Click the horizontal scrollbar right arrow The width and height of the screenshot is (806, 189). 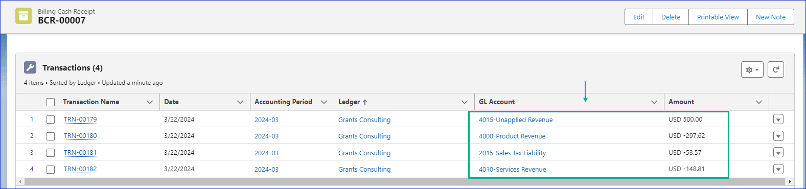tap(790, 181)
